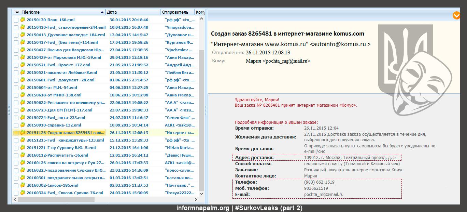
Task: Click the file icon for 20150427-Письмо для Владислав
Action: pyautogui.click(x=23, y=50)
